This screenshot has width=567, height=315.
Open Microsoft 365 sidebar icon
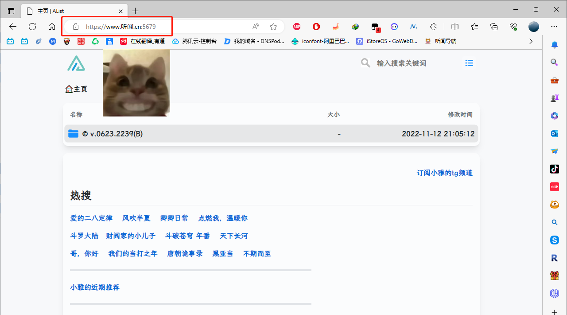point(554,116)
